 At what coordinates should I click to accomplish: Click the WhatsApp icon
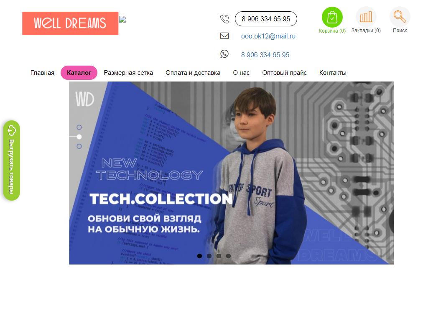(x=224, y=54)
